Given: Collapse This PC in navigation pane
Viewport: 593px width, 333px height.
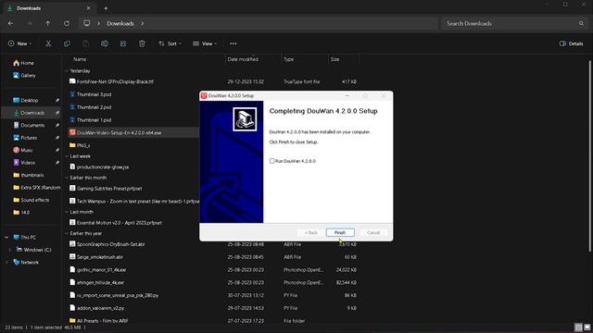Looking at the screenshot, I should (x=6, y=238).
